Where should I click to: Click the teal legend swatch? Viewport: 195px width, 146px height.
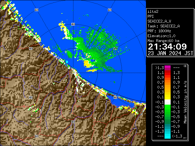(168, 127)
